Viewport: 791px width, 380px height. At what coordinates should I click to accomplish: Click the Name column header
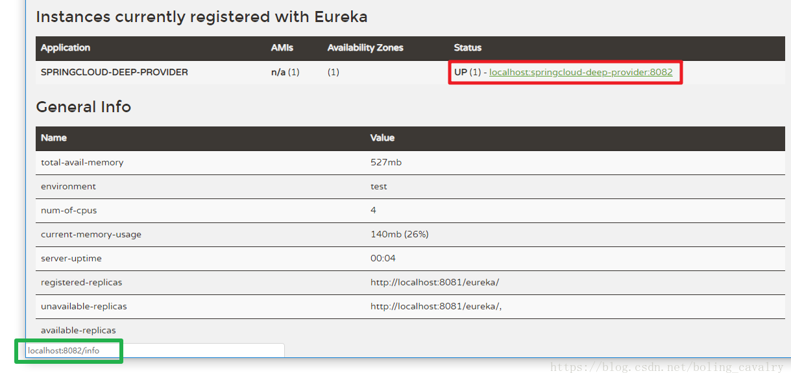coord(54,138)
